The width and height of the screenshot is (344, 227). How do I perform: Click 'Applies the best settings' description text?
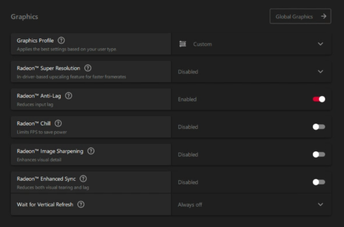point(67,49)
